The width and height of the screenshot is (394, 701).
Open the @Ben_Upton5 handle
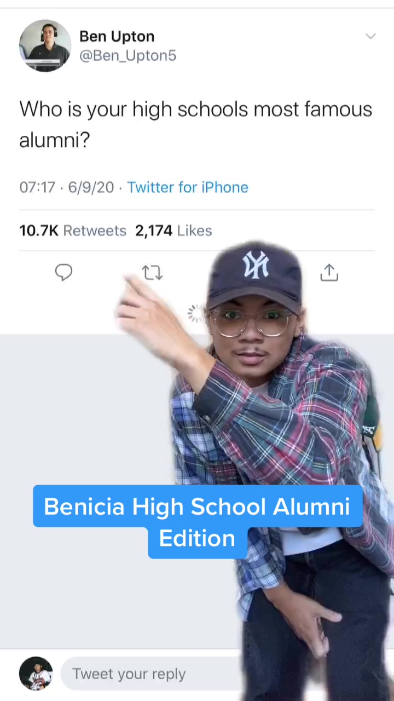click(x=128, y=56)
